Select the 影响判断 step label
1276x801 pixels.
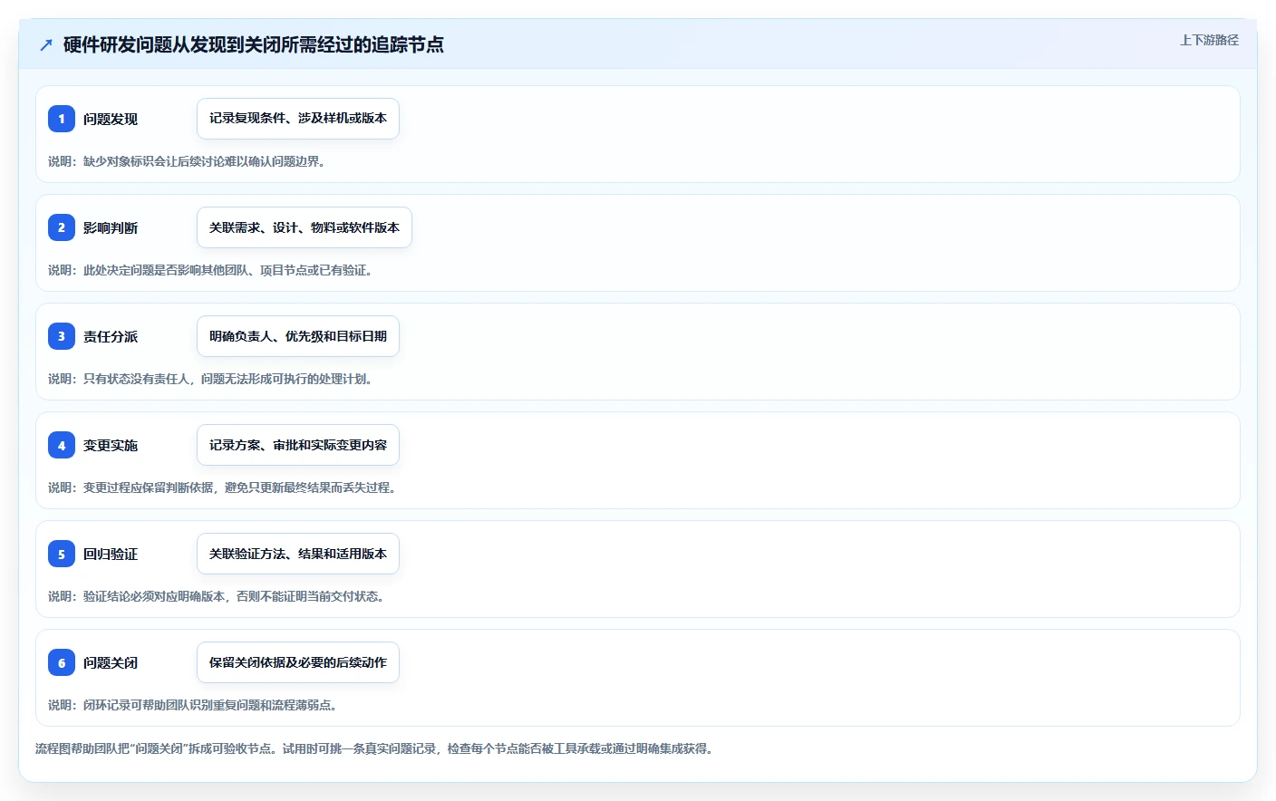pos(111,227)
